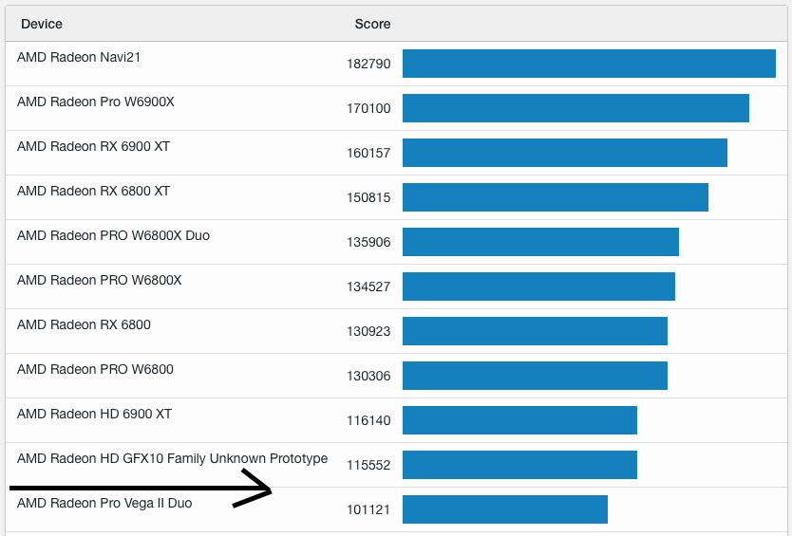
Task: Click score value 134527
Action: (x=368, y=286)
